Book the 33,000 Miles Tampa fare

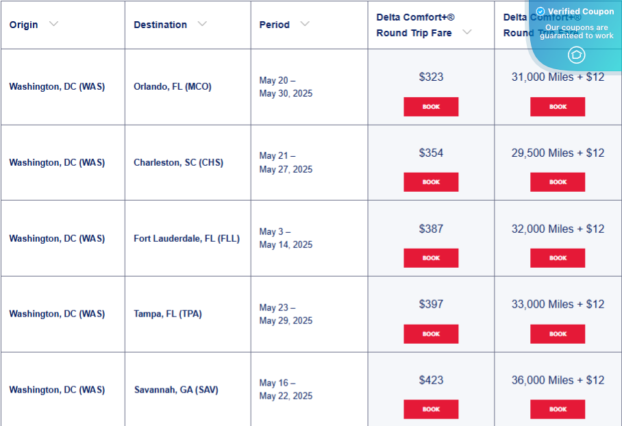[558, 334]
